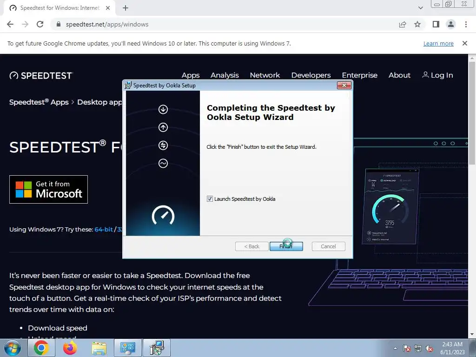Click the Chrome forward arrow
This screenshot has height=357, width=476.
(x=25, y=24)
